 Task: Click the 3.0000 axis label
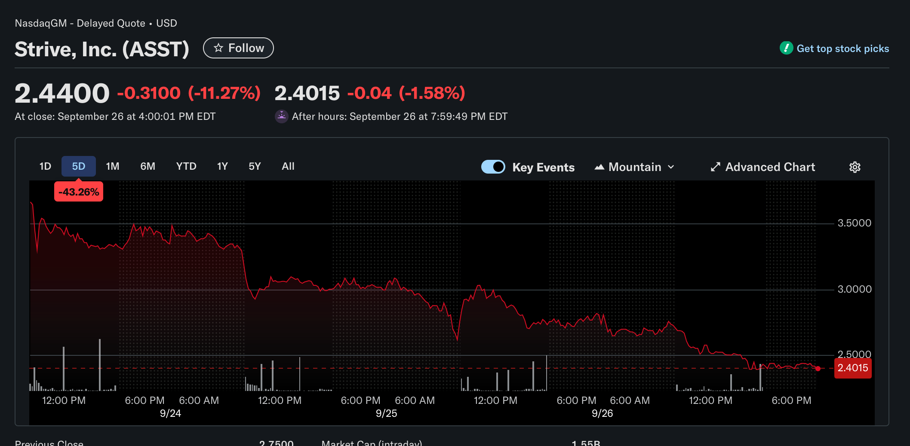tap(855, 289)
